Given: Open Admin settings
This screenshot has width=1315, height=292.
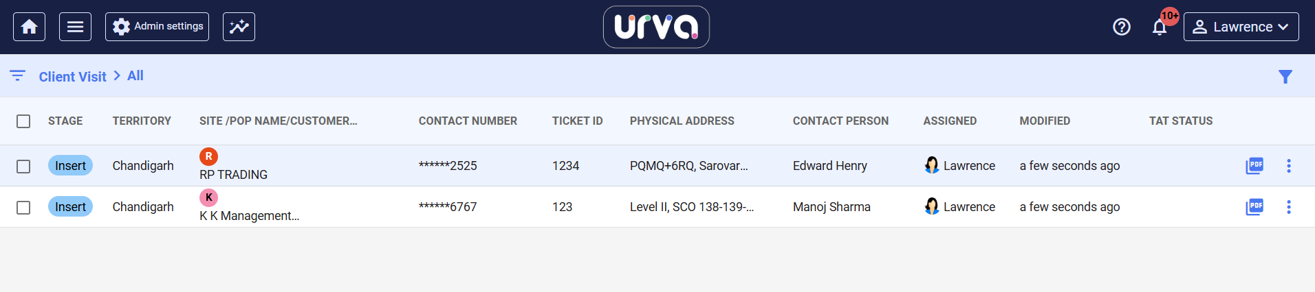Looking at the screenshot, I should pyautogui.click(x=157, y=27).
